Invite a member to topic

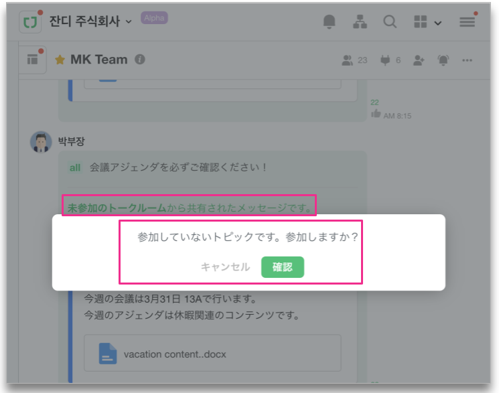pyautogui.click(x=419, y=60)
